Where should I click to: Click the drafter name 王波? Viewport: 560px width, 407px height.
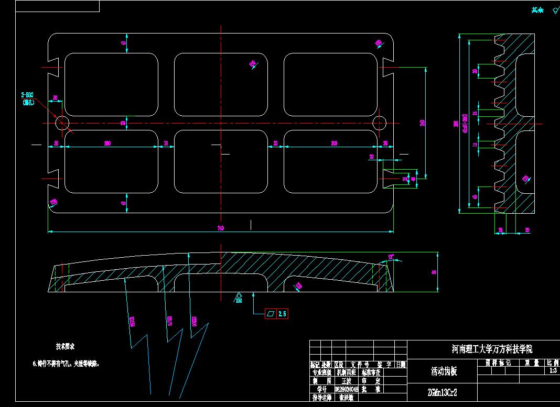pyautogui.click(x=347, y=381)
